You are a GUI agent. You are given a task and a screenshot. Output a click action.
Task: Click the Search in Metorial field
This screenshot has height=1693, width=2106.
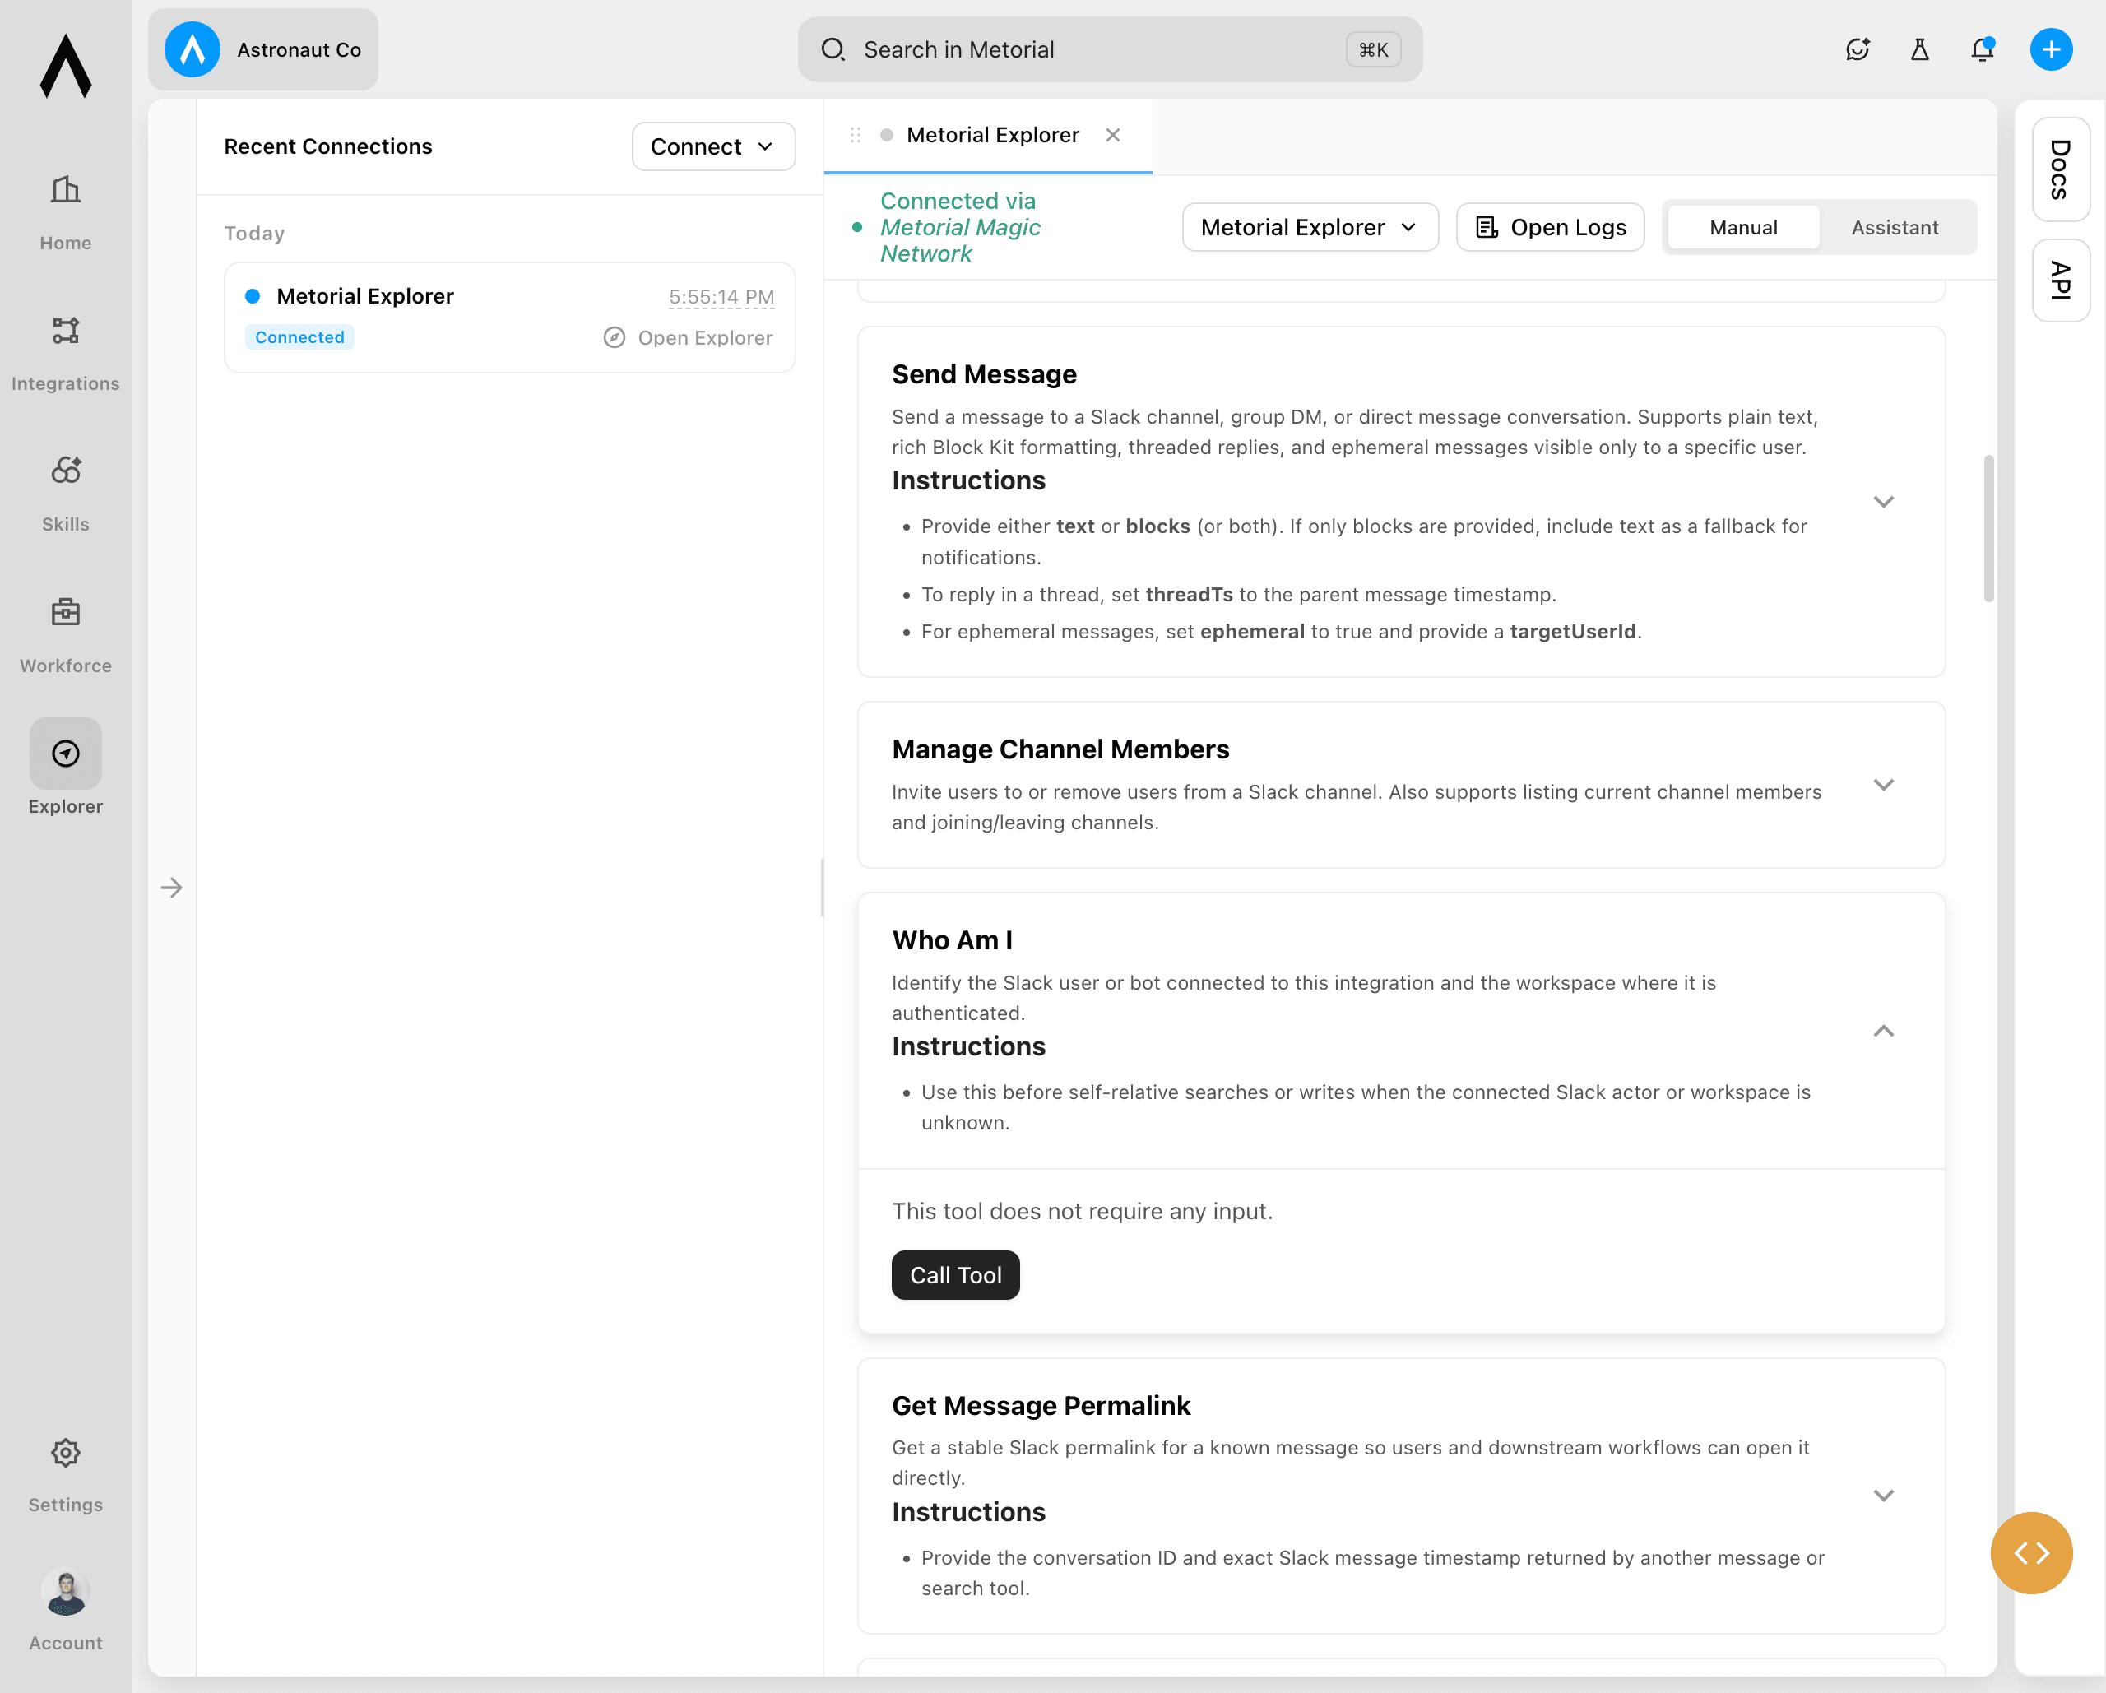pyautogui.click(x=1110, y=50)
